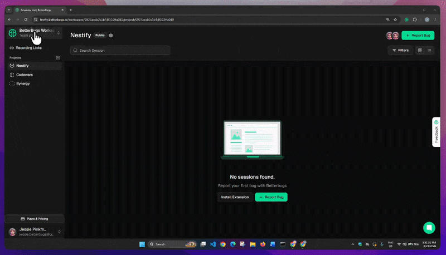This screenshot has width=446, height=255.
Task: Open the Windows Start menu
Action: pos(142,244)
